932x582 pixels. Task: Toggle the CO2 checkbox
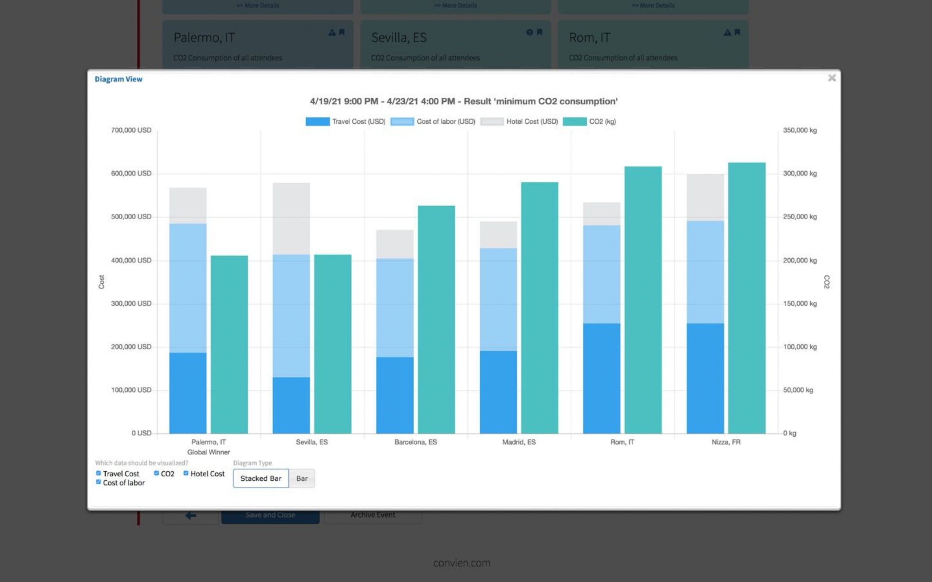point(157,473)
